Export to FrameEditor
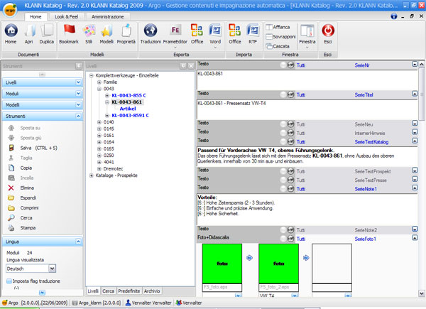The height and width of the screenshot is (309, 426). pos(175,31)
